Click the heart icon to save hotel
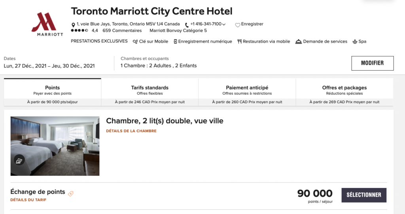 [237, 25]
